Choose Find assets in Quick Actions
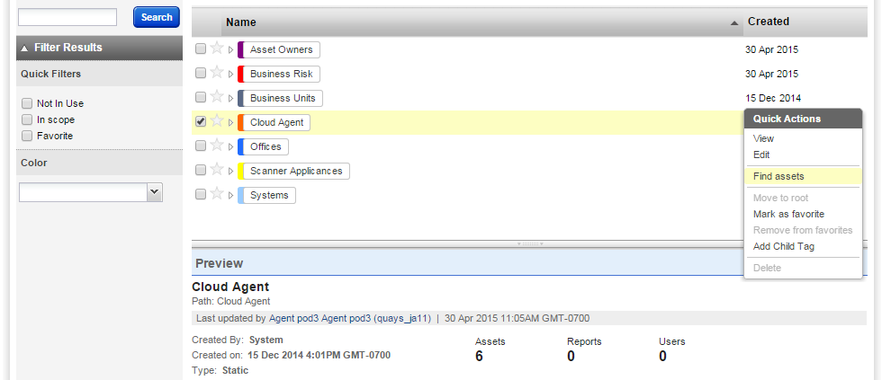Image resolution: width=882 pixels, height=380 pixels. [x=778, y=176]
